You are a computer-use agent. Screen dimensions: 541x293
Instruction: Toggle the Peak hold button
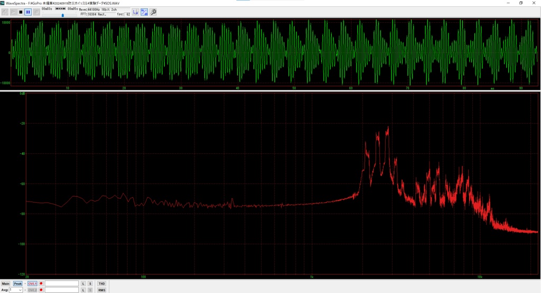tap(17, 283)
